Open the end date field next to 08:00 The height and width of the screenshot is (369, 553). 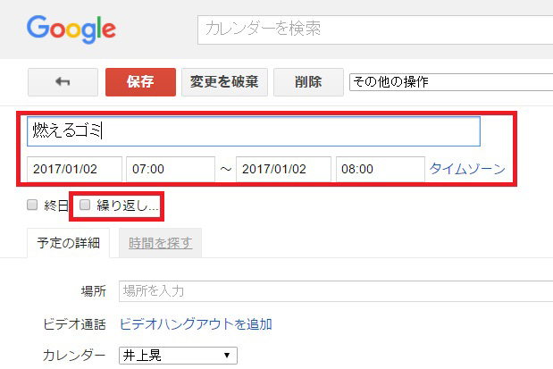click(283, 169)
